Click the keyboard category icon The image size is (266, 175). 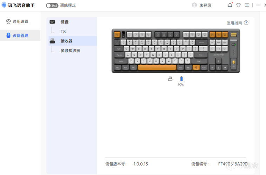coord(52,22)
